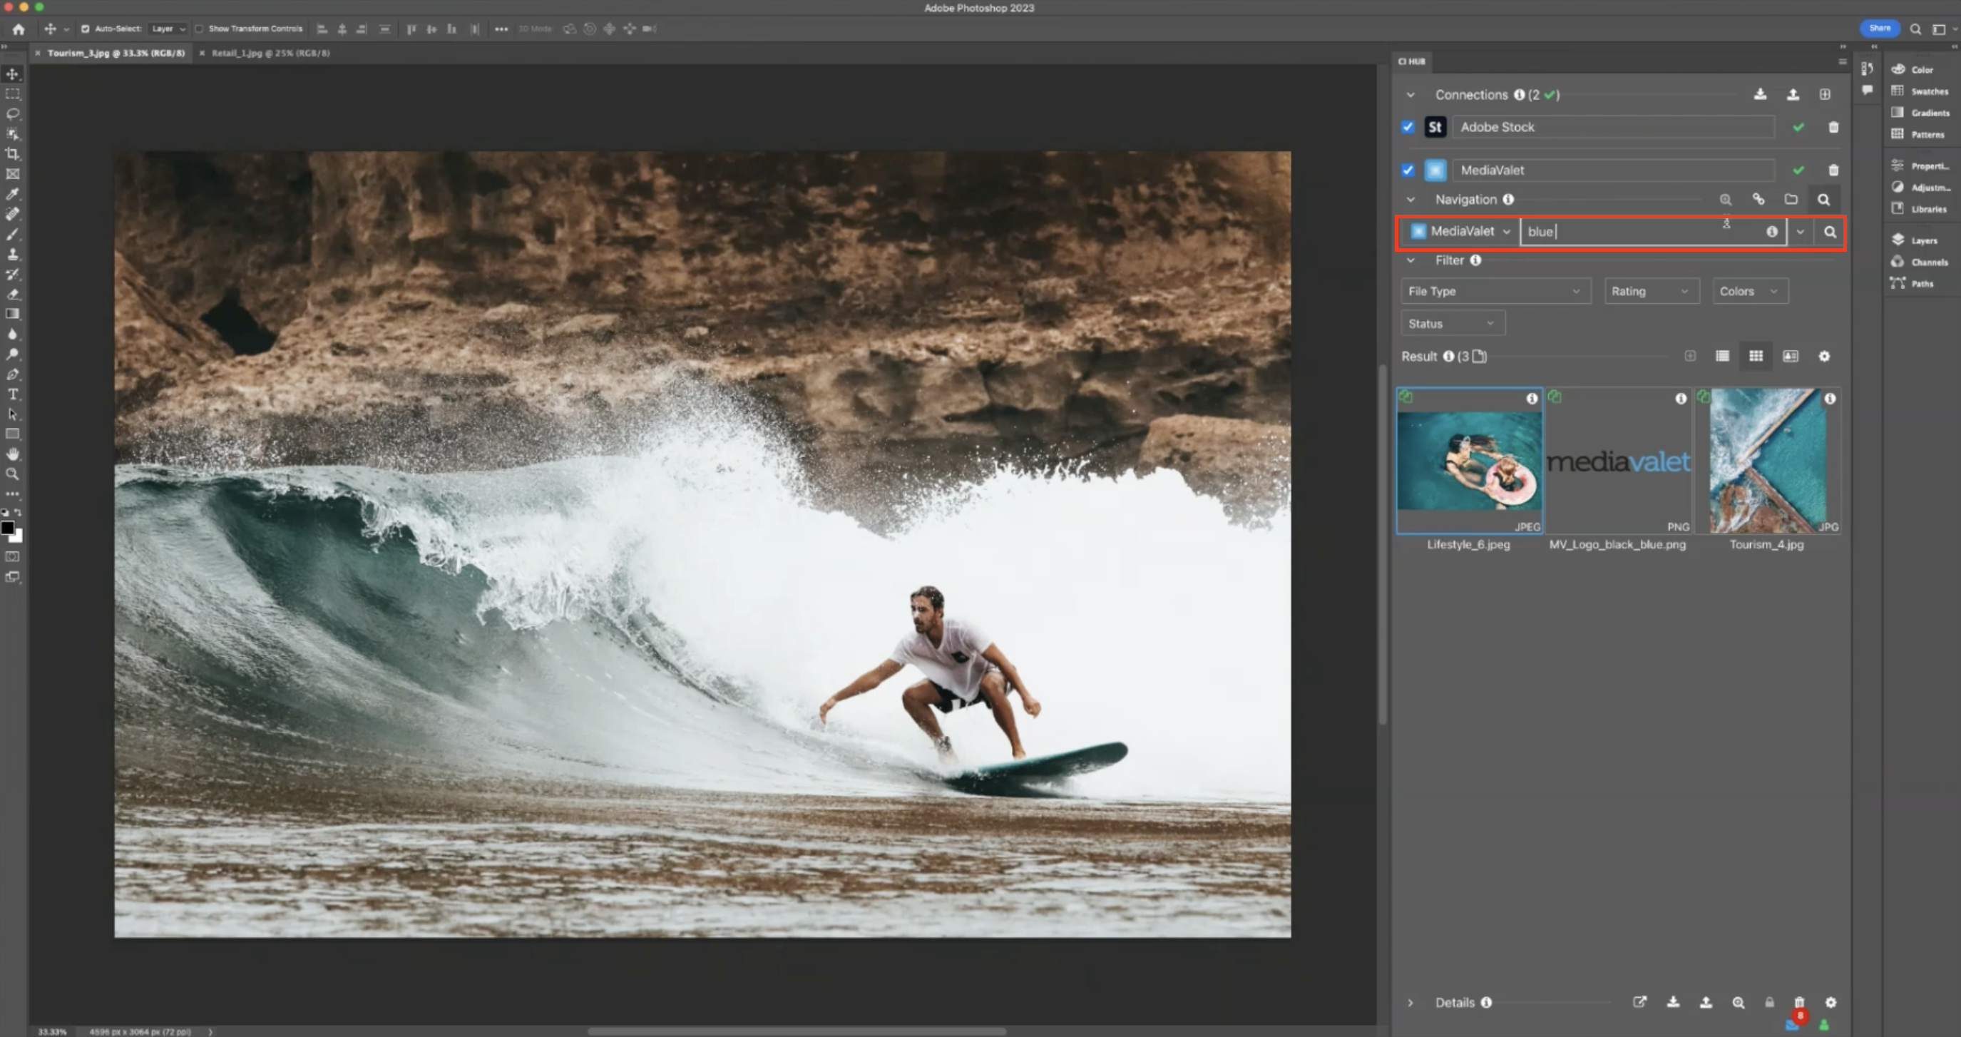Collapse the Connections section
Screen dimensions: 1961x1037
(1410, 95)
